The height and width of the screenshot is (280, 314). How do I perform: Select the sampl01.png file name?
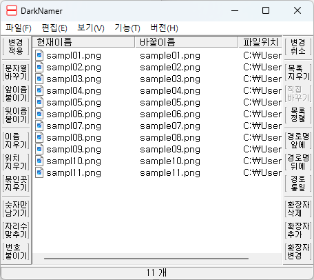coord(74,56)
